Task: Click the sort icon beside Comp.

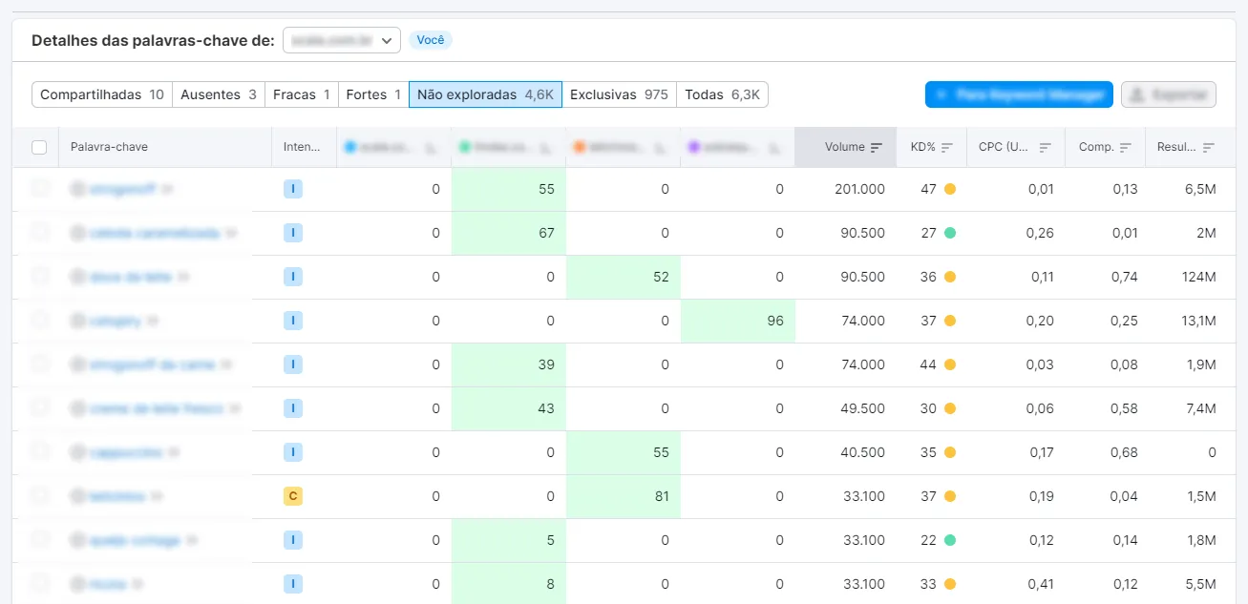Action: coord(1127,147)
